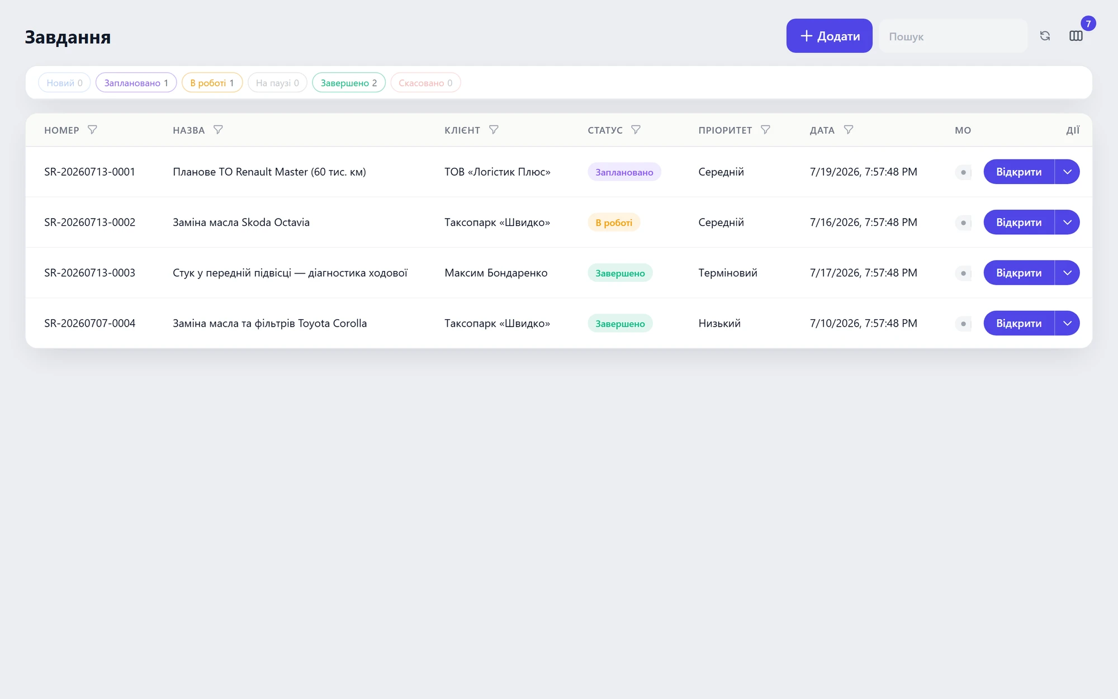Viewport: 1118px width, 699px height.
Task: Open task Планове ТО Renault Master with Відкрити
Action: tap(1018, 172)
